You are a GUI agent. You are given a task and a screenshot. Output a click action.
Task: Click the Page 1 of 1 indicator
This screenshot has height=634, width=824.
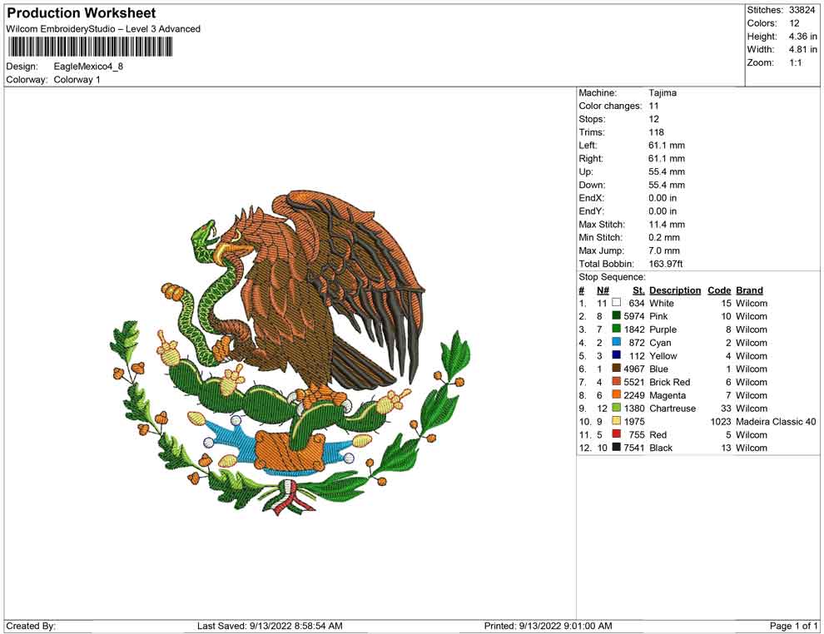coord(793,626)
